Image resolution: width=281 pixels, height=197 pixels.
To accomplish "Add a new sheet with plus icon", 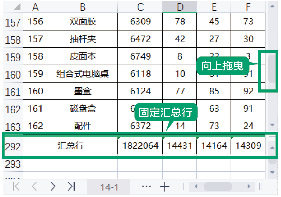I will 165,186.
